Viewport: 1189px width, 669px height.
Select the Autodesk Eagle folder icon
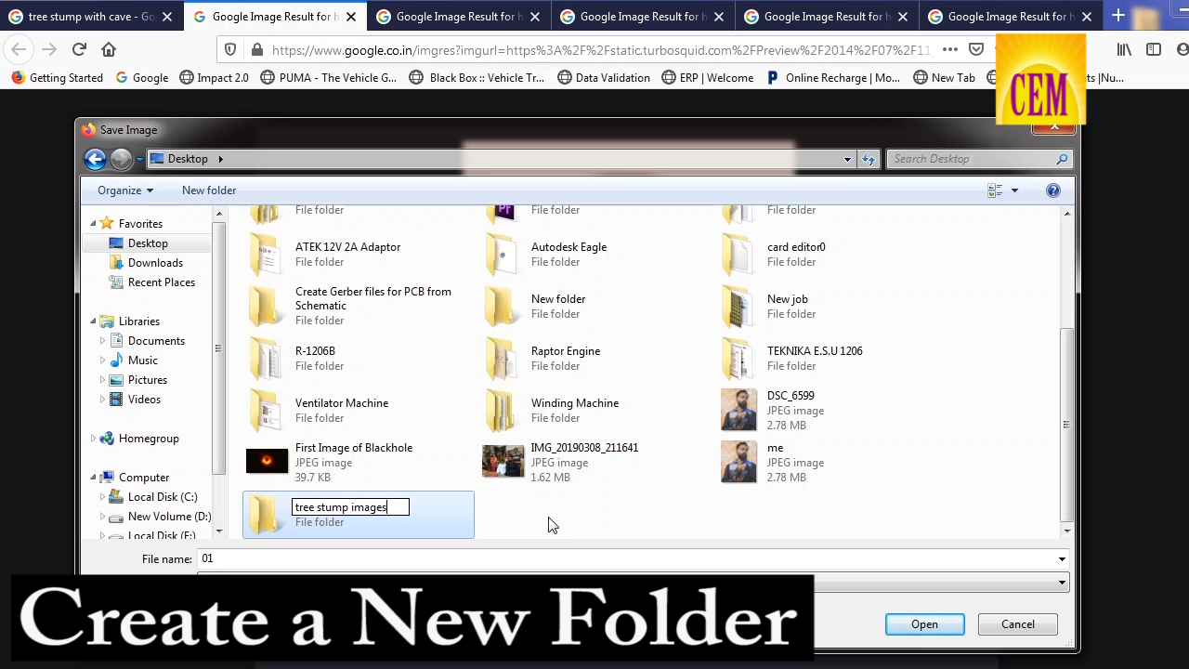(x=502, y=255)
